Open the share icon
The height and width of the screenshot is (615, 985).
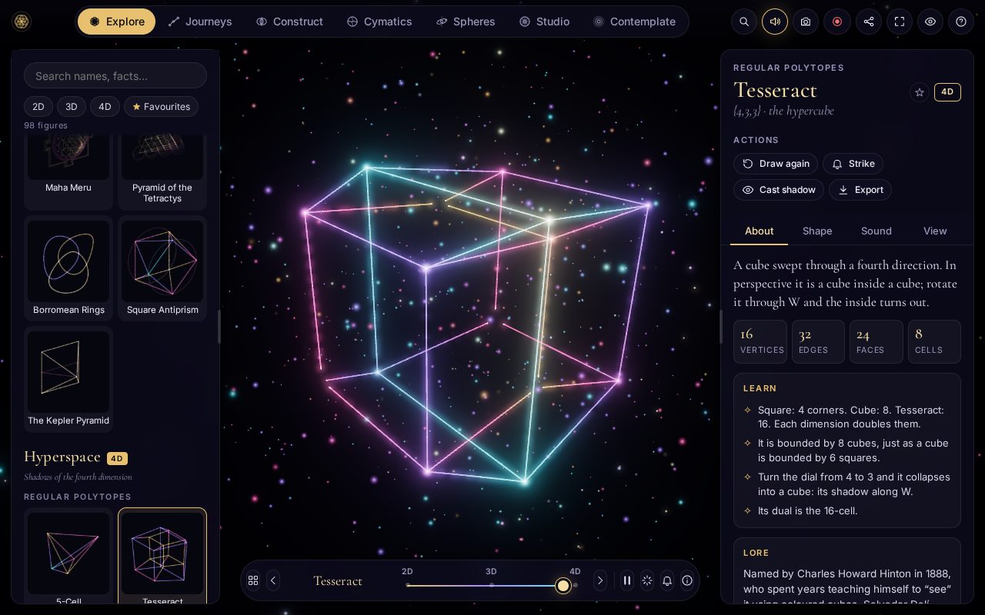869,22
